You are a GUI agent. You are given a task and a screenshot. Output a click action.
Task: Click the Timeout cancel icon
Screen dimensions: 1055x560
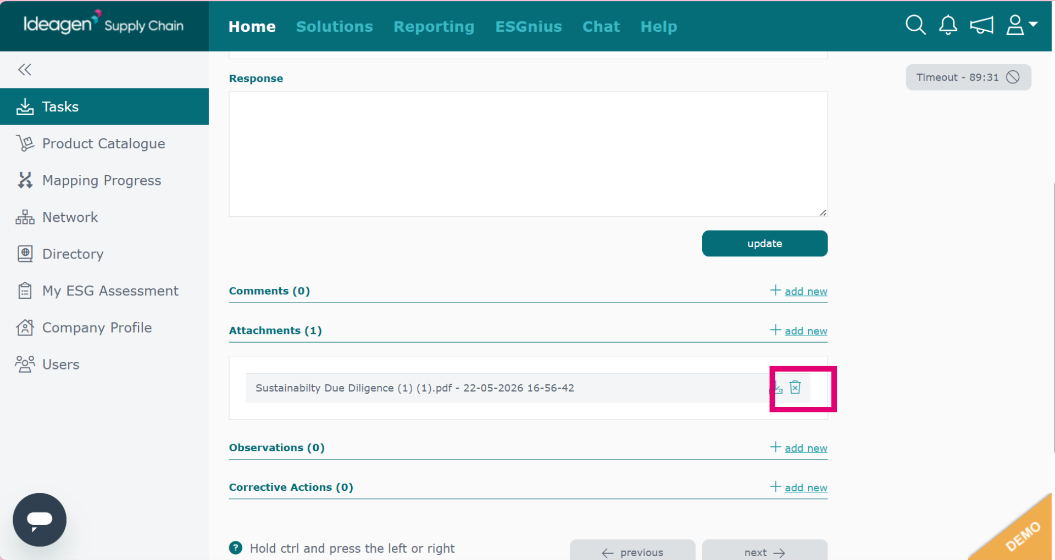click(x=1013, y=77)
